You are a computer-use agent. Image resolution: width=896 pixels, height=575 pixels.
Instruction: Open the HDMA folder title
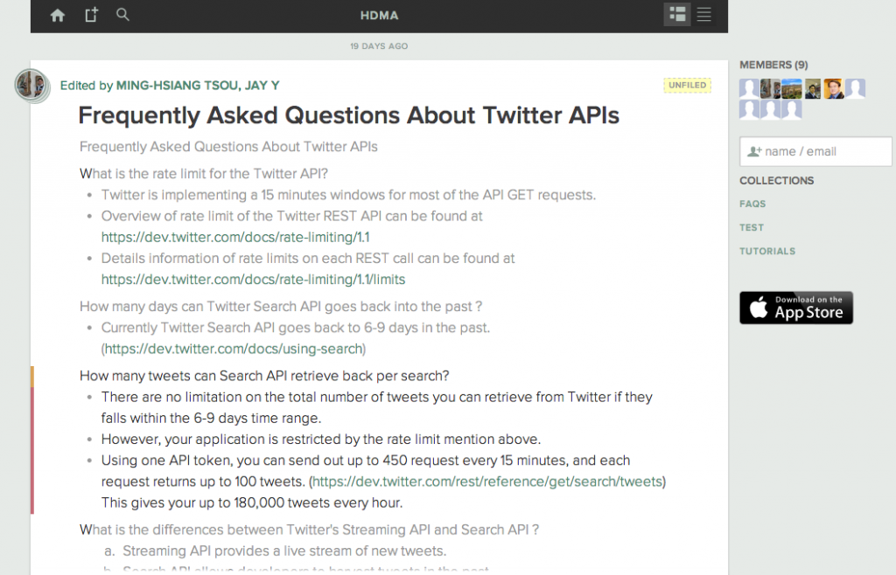(380, 16)
